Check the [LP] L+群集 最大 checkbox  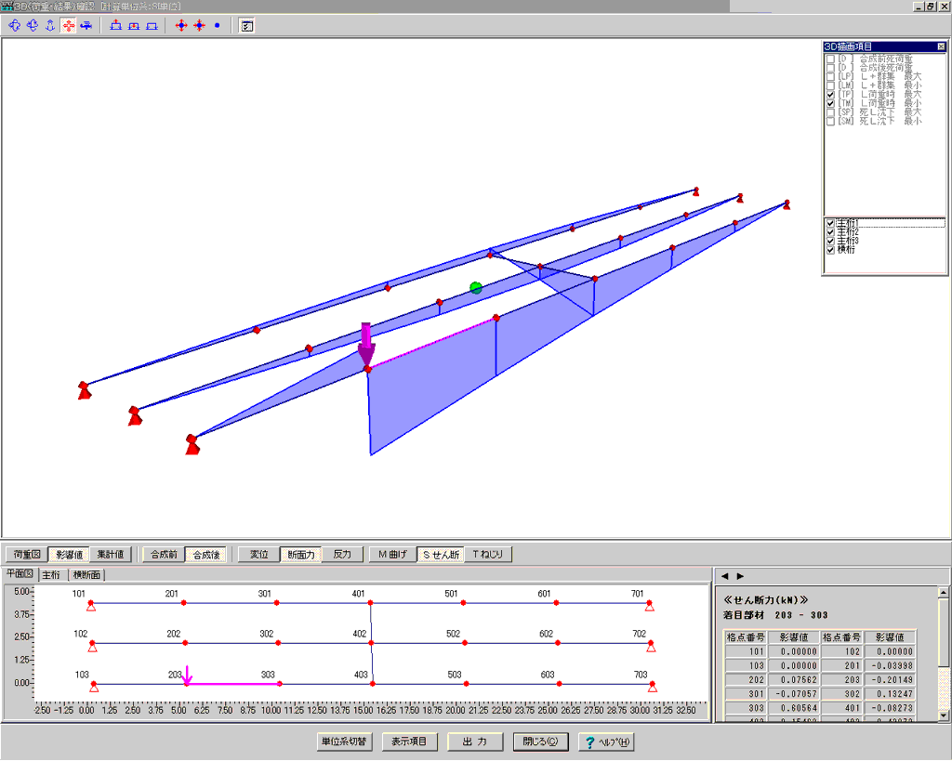pyautogui.click(x=830, y=77)
